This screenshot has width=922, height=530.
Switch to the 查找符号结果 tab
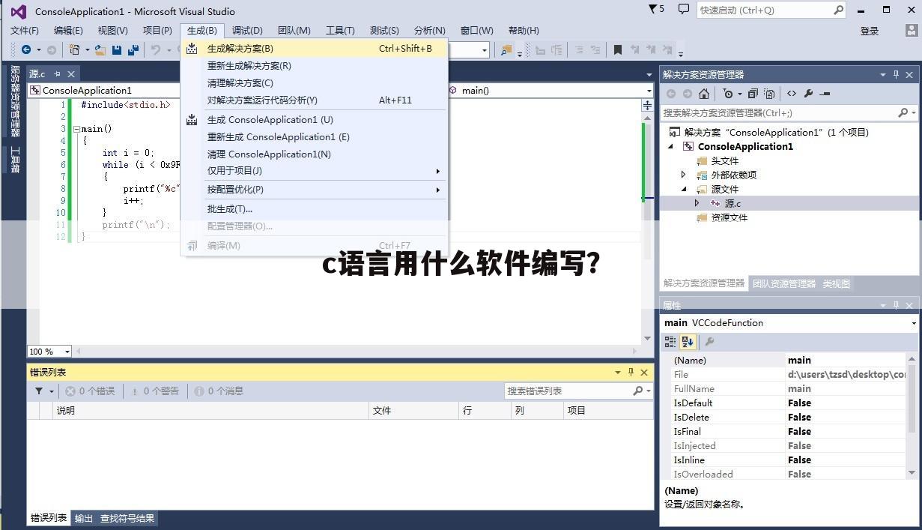pyautogui.click(x=127, y=518)
